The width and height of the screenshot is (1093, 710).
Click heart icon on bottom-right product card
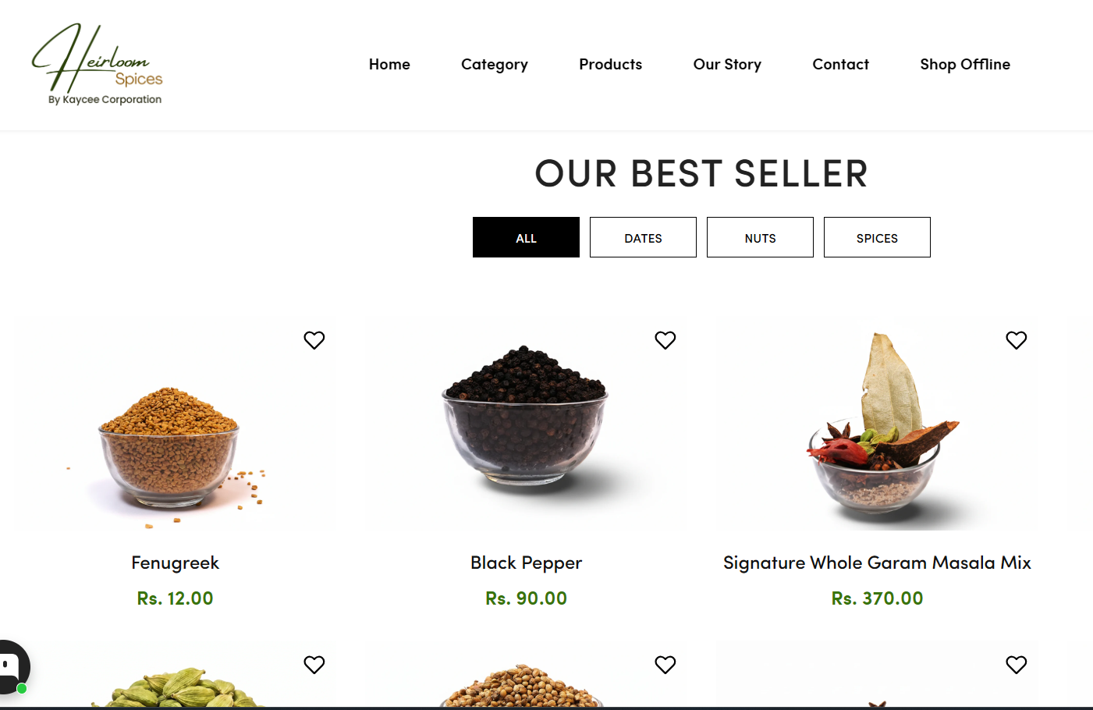(1017, 665)
